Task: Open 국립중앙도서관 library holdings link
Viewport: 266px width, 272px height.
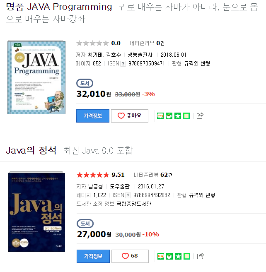Action: pyautogui.click(x=134, y=204)
